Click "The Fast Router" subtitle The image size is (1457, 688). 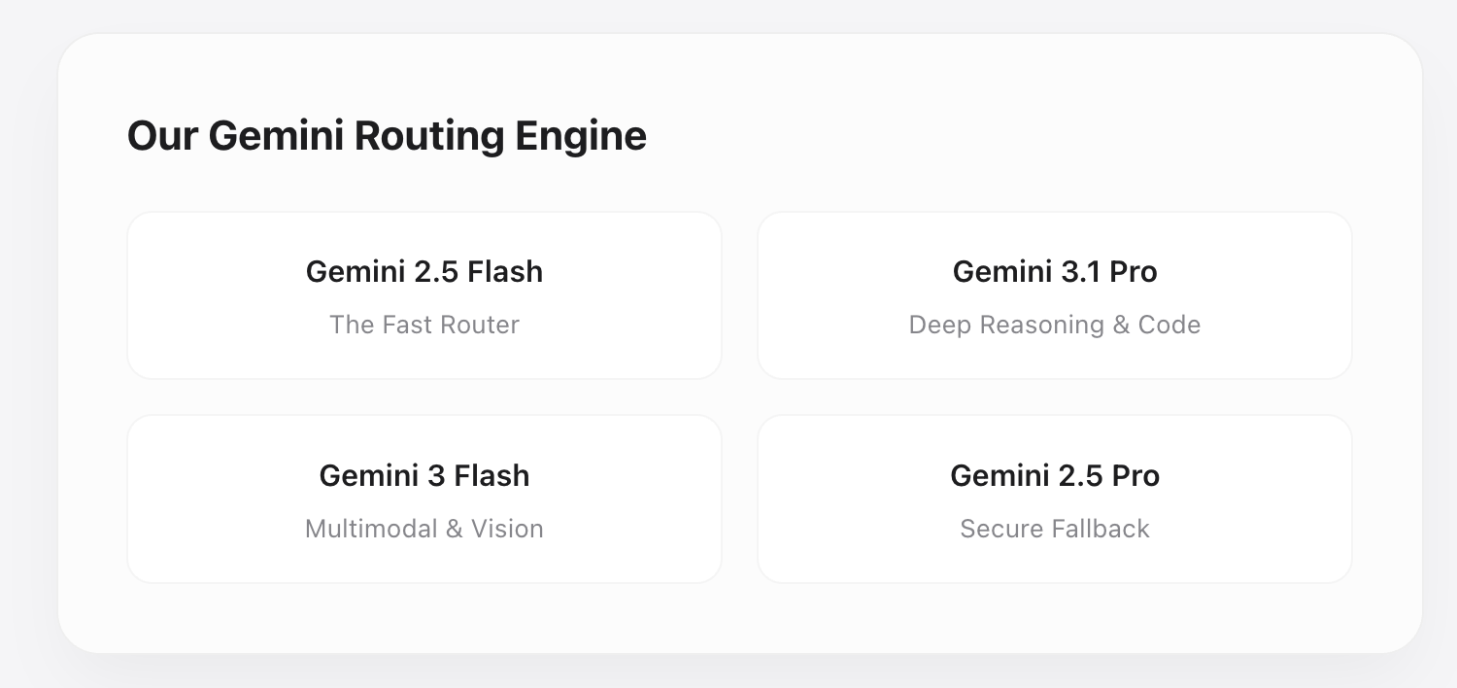424,325
